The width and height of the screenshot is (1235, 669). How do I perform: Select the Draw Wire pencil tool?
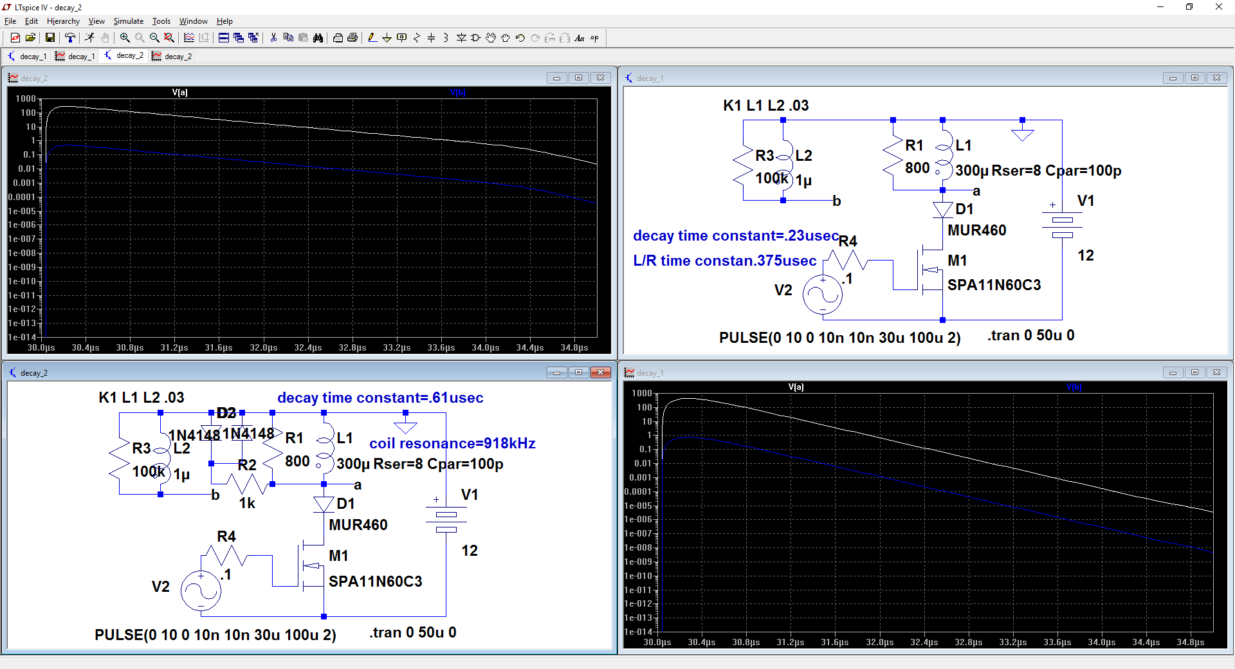pos(372,38)
